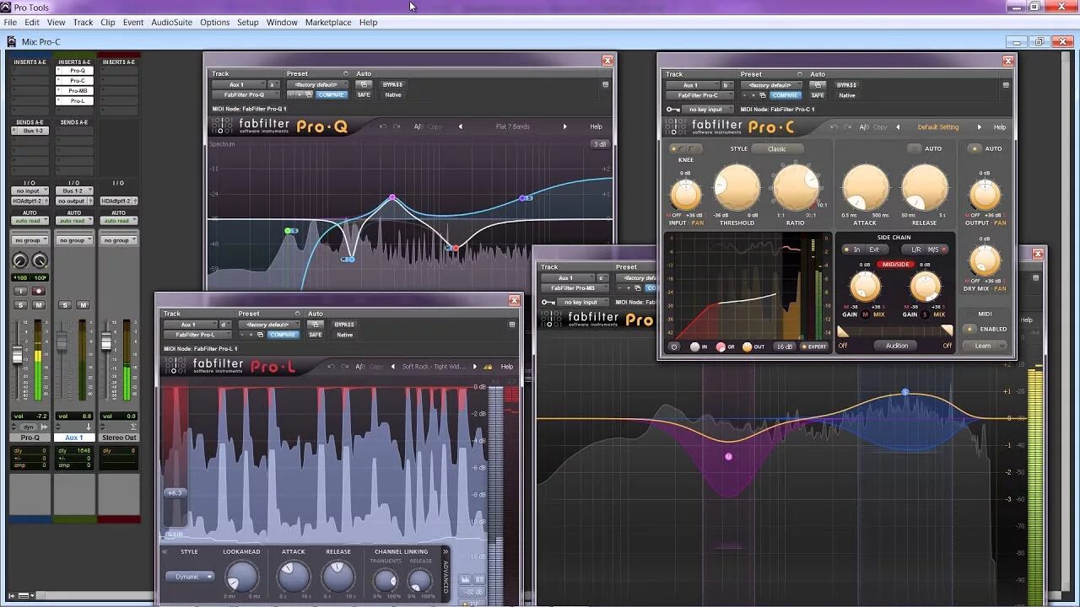Screen dimensions: 1080x607
Task: Open Pro-C STYLE Classic dropdown
Action: point(777,148)
